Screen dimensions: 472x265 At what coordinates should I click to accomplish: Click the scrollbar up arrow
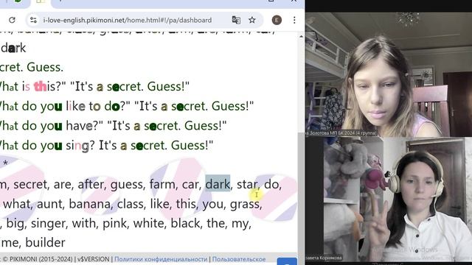(x=301, y=36)
